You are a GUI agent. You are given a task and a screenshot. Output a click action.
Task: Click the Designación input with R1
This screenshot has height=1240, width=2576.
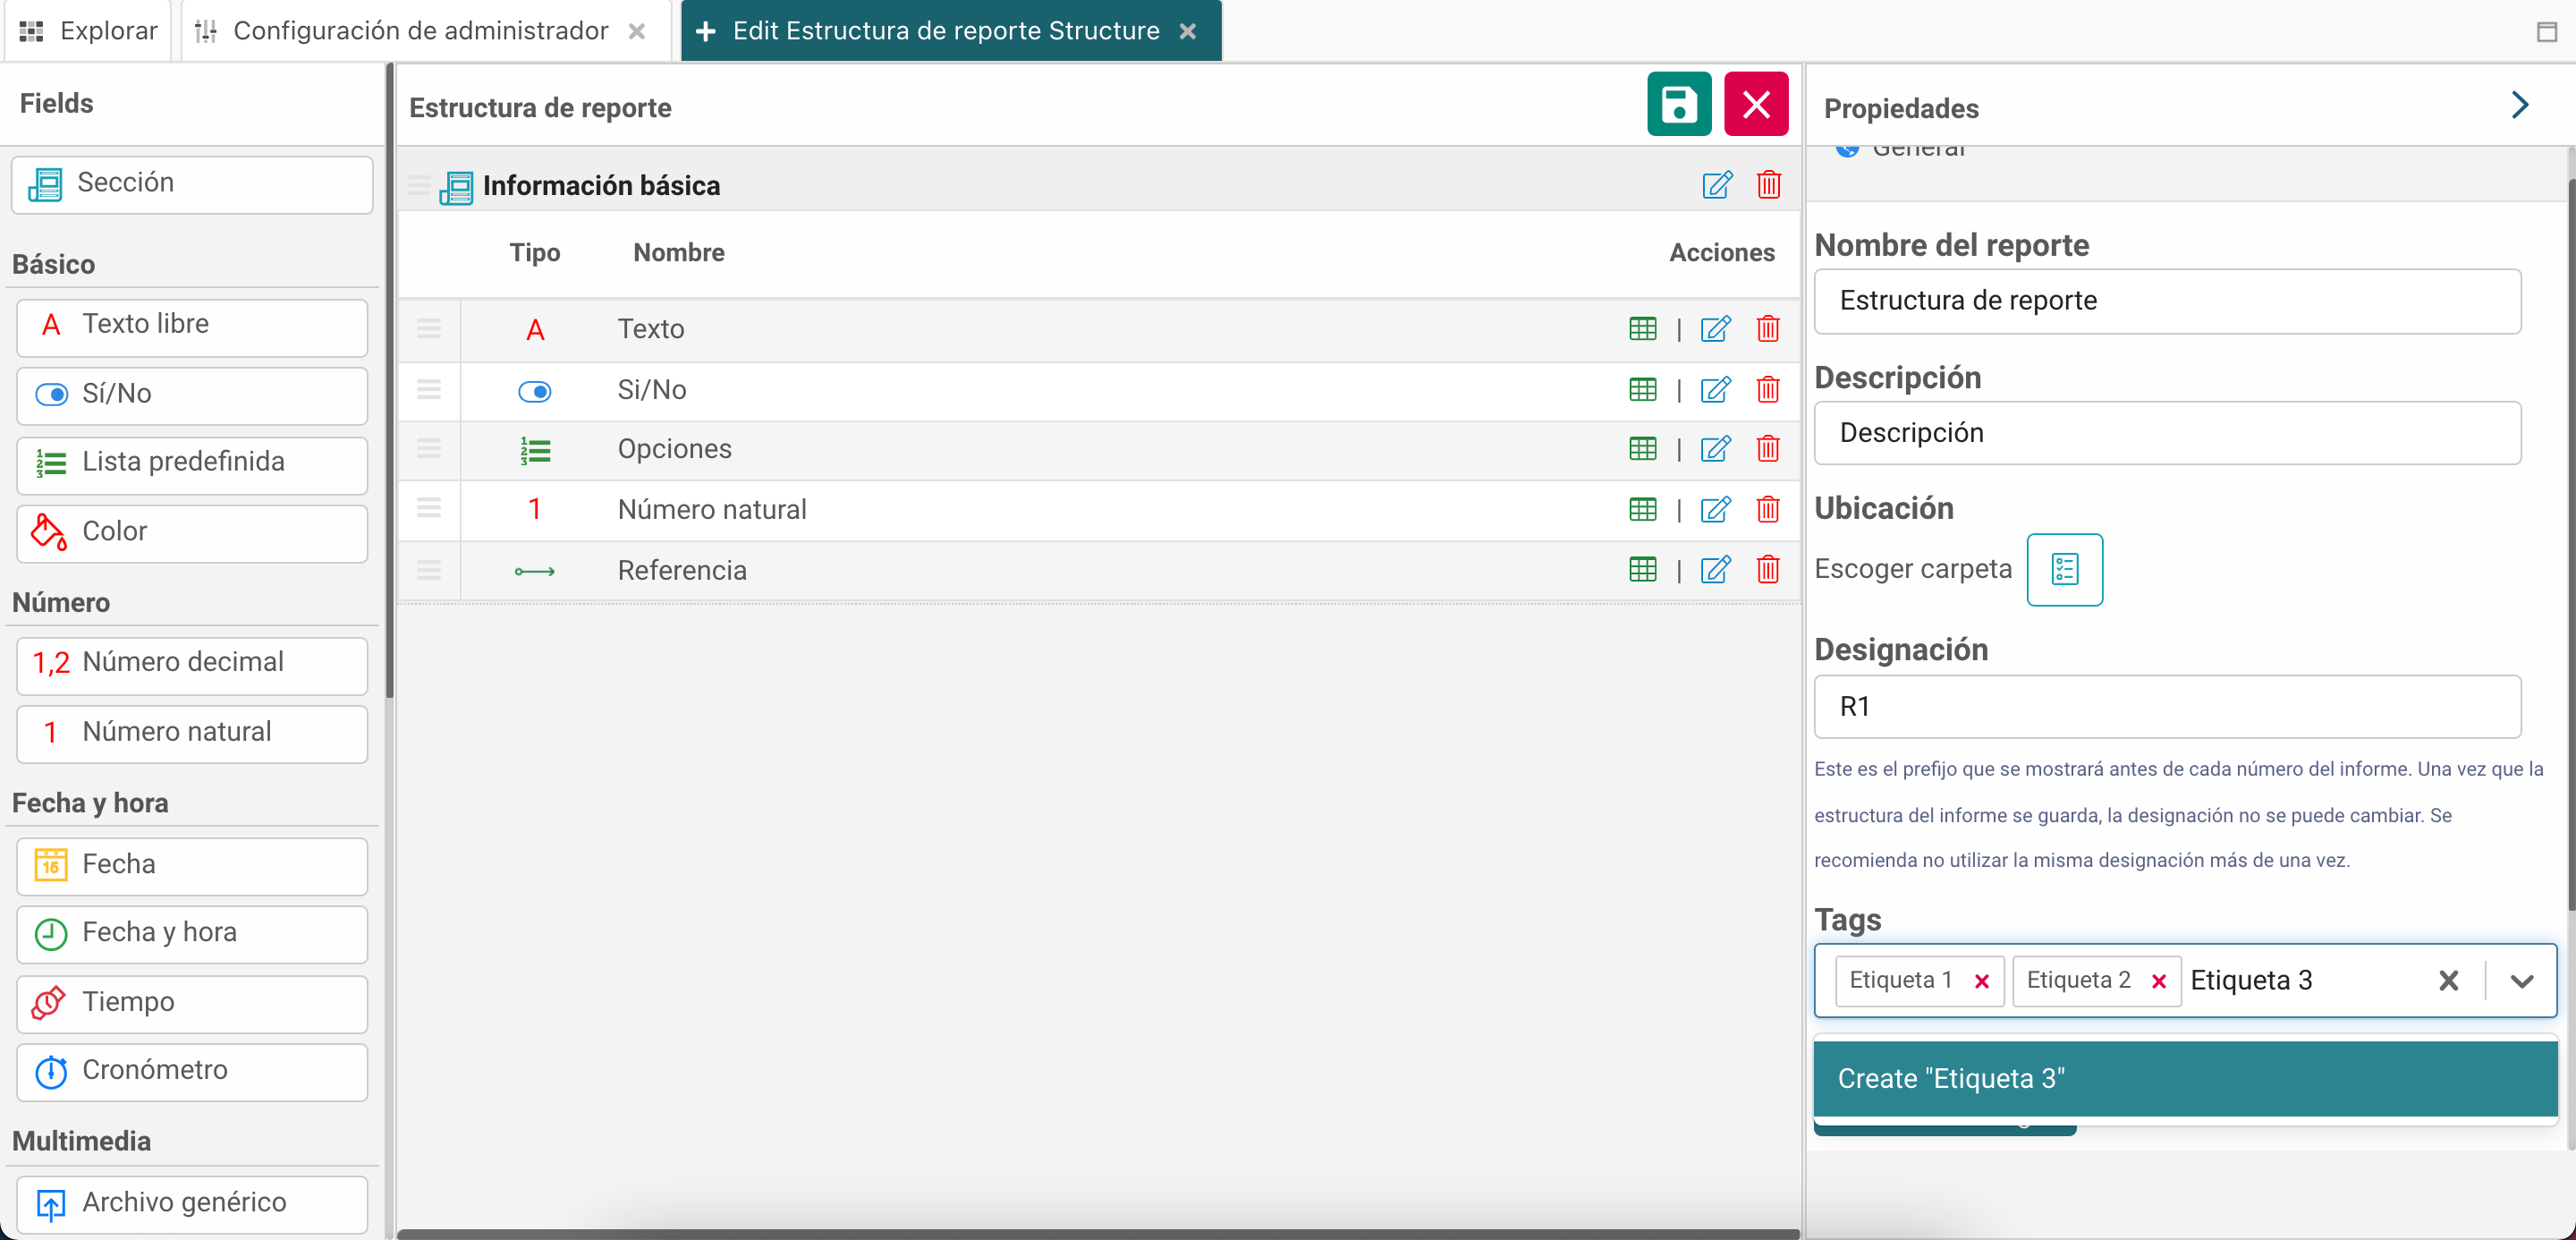click(x=2167, y=707)
